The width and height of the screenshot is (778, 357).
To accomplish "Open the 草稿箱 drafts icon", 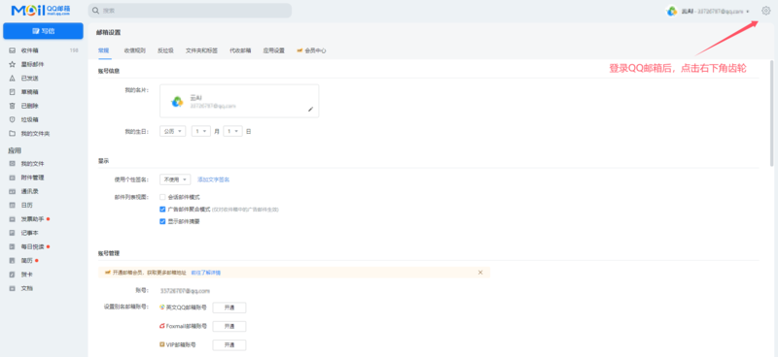I will point(13,92).
